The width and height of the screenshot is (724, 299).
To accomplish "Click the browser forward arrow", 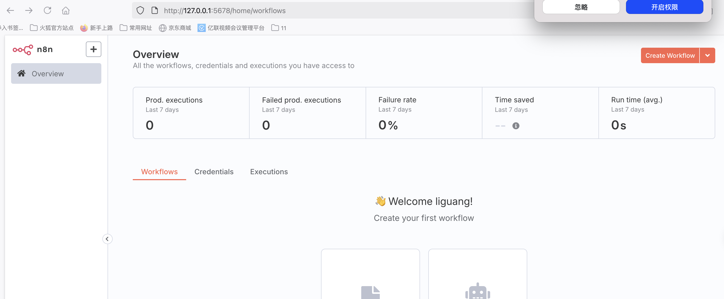I will pyautogui.click(x=29, y=11).
